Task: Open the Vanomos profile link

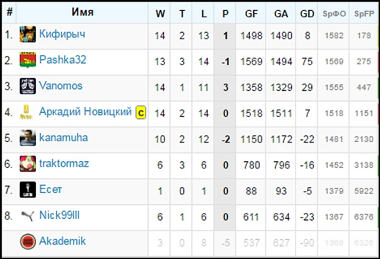Action: pyautogui.click(x=60, y=86)
